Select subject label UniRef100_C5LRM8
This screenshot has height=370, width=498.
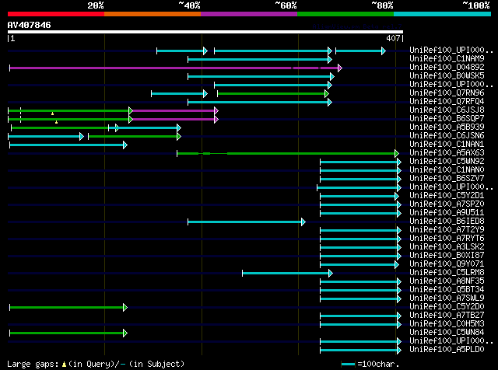[447, 273]
